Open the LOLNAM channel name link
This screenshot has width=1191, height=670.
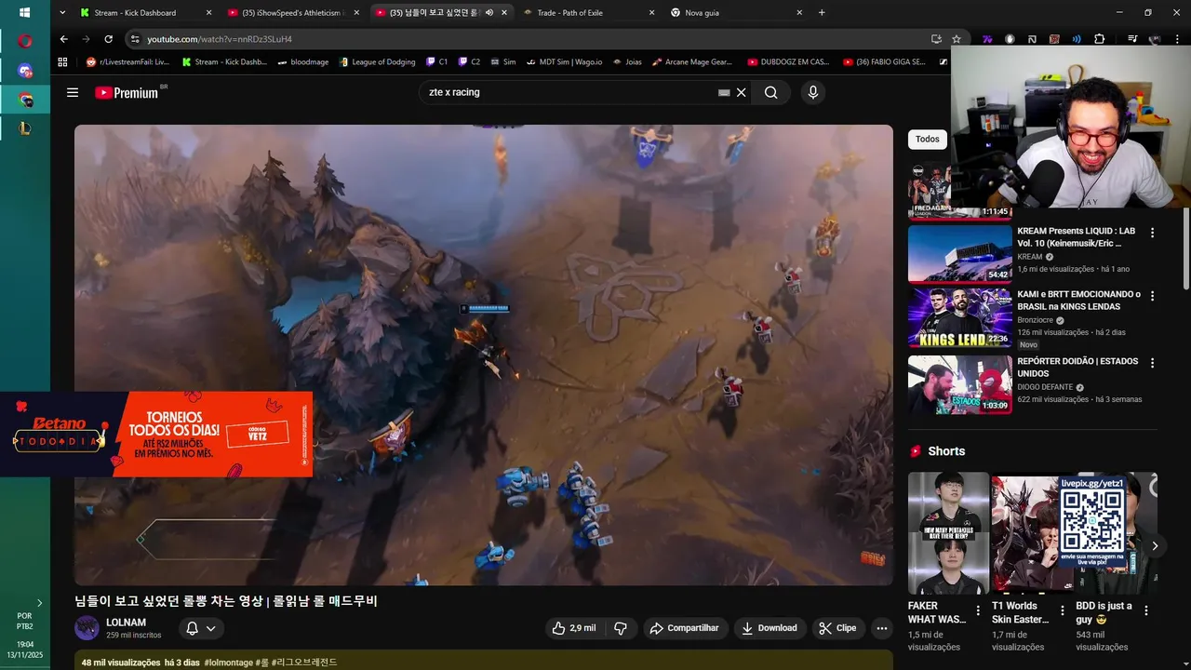pyautogui.click(x=126, y=622)
